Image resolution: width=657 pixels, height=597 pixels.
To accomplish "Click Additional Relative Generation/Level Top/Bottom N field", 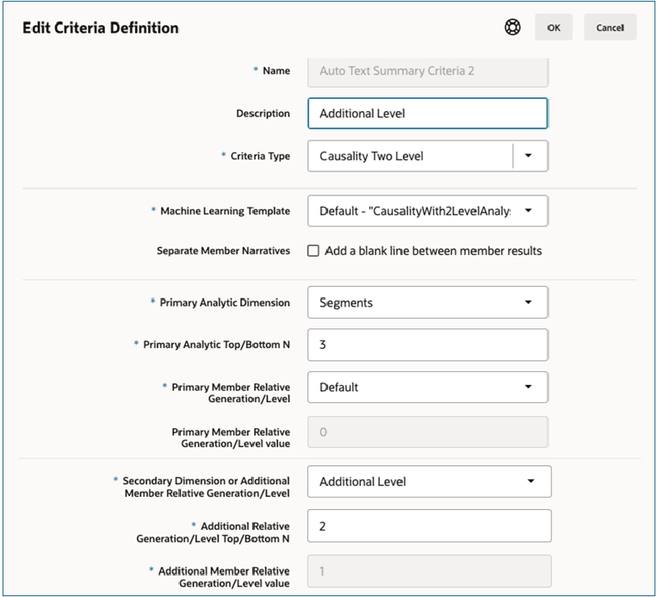I will (429, 525).
